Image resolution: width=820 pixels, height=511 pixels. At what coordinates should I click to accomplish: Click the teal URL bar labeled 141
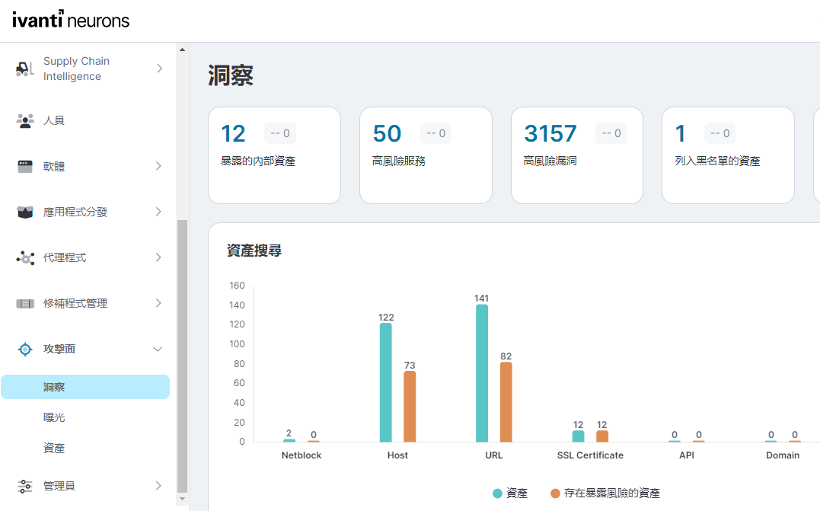(482, 373)
